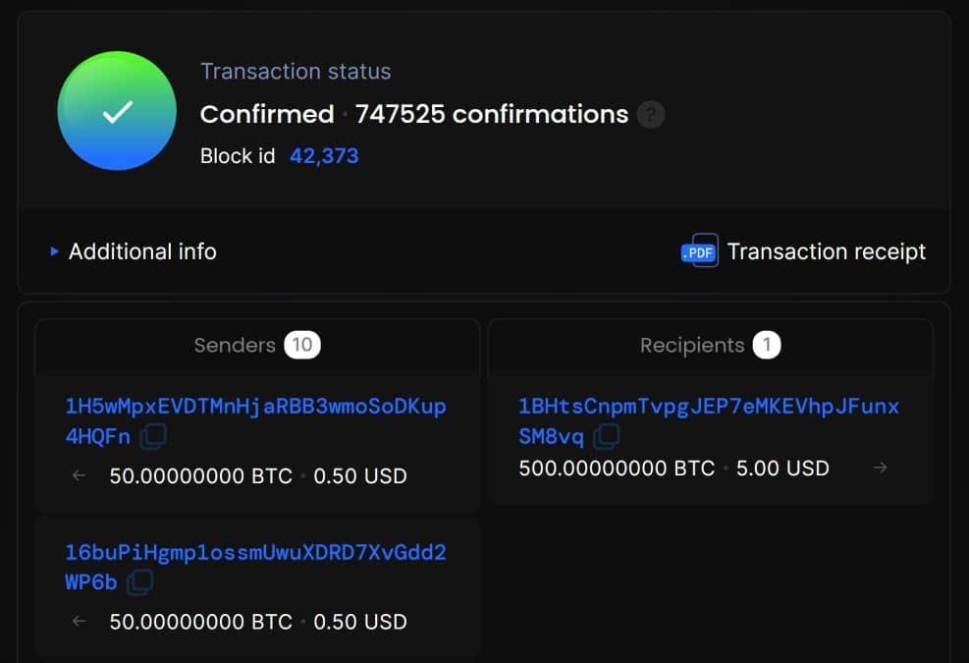Image resolution: width=969 pixels, height=663 pixels.
Task: Click the PDF transaction receipt icon
Action: [700, 250]
